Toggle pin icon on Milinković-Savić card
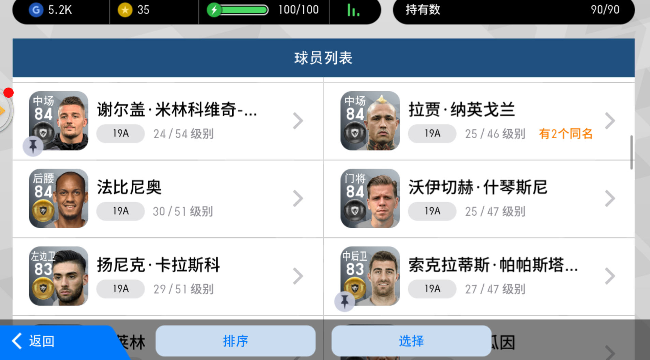Screen dimensions: 650x360 33,146
